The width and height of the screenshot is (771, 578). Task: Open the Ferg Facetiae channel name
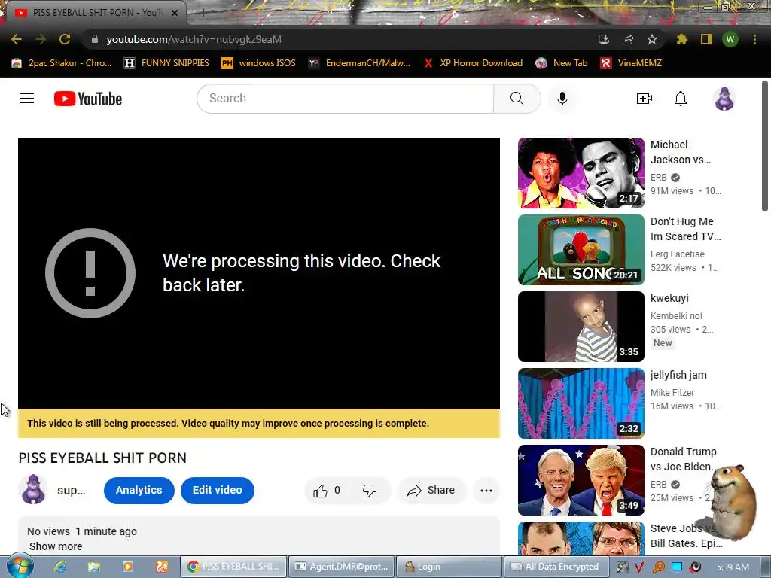(x=677, y=254)
